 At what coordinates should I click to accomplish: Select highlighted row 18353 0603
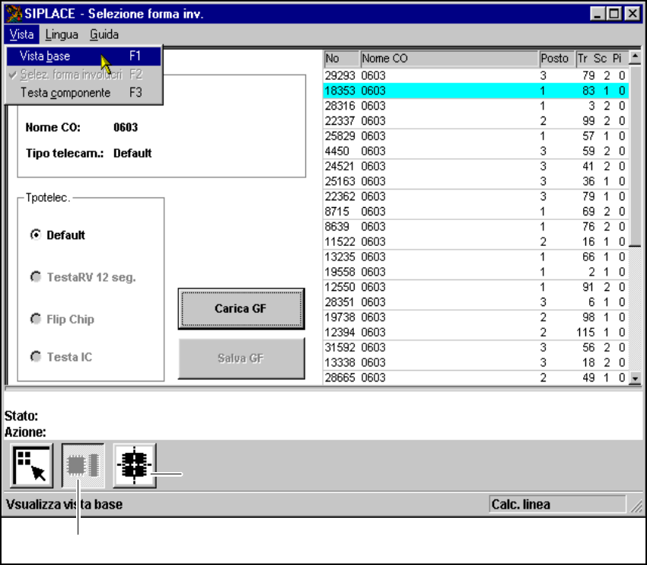click(x=476, y=91)
